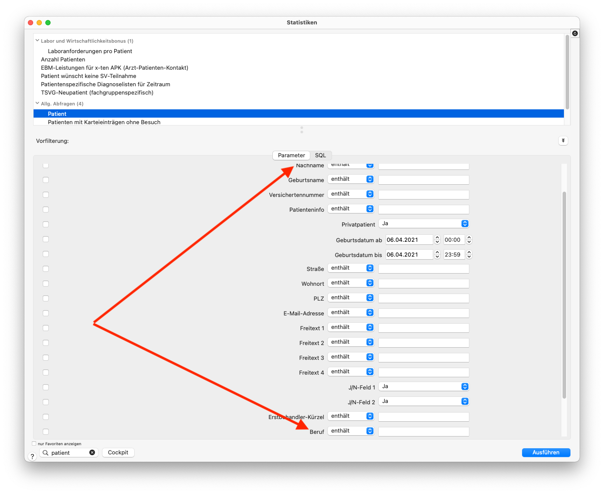The image size is (604, 494).
Task: Enable the Freitext 1 checkbox
Action: (46, 328)
